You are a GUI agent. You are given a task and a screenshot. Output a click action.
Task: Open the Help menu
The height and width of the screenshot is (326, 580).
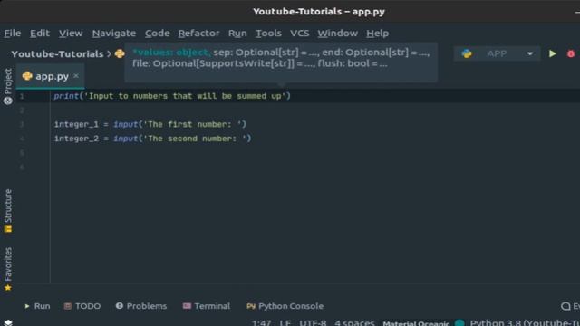[377, 34]
